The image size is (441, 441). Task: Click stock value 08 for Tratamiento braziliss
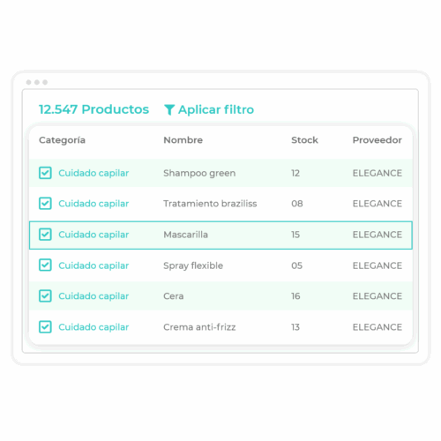pyautogui.click(x=297, y=204)
